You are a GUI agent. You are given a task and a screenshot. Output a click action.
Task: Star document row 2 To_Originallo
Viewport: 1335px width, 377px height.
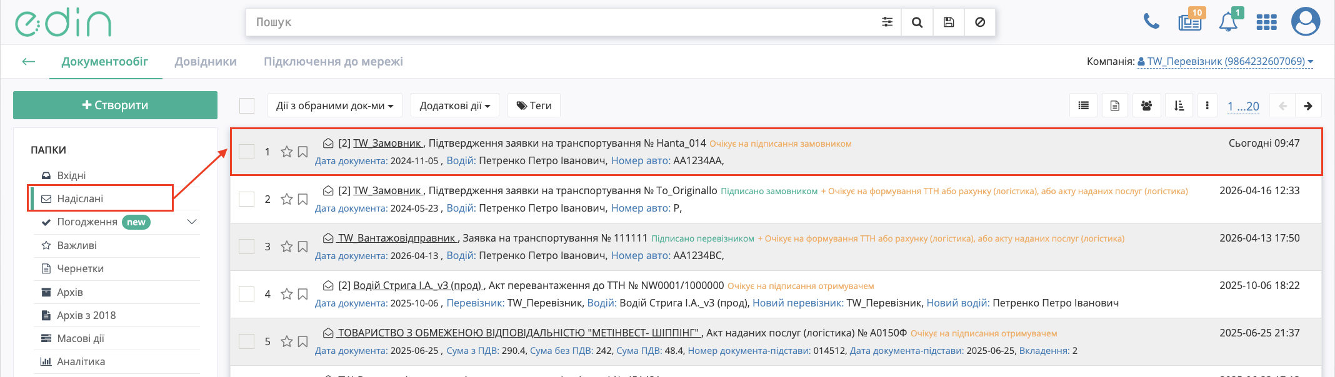pyautogui.click(x=287, y=199)
